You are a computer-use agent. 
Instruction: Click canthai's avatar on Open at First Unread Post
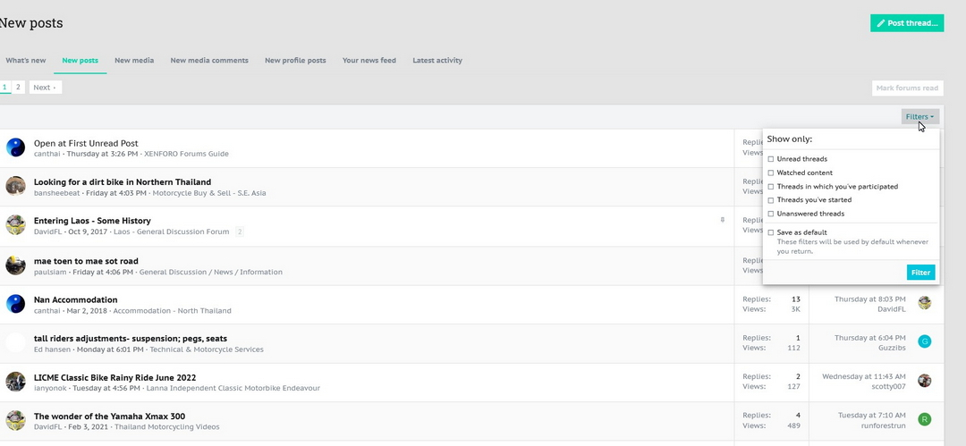click(x=15, y=147)
